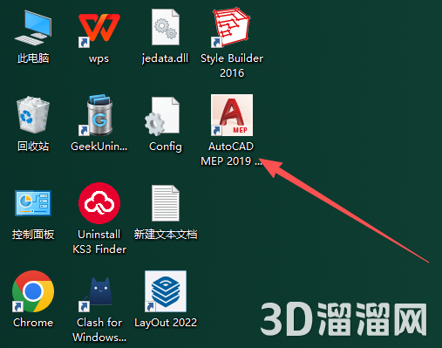Click the "Clash for Windows..." label
Screen dimensions: 442x348
coord(99,330)
